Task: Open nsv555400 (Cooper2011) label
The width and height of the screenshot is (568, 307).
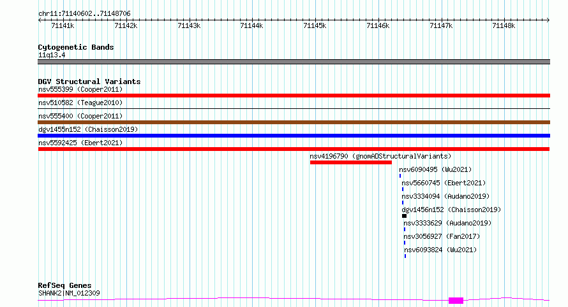Action: click(80, 116)
